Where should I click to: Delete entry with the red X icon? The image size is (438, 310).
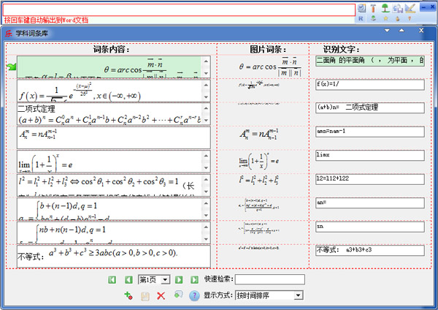tap(161, 295)
